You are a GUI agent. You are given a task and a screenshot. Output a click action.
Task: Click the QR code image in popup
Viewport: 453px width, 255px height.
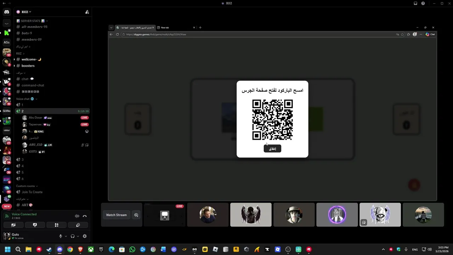[x=273, y=120]
